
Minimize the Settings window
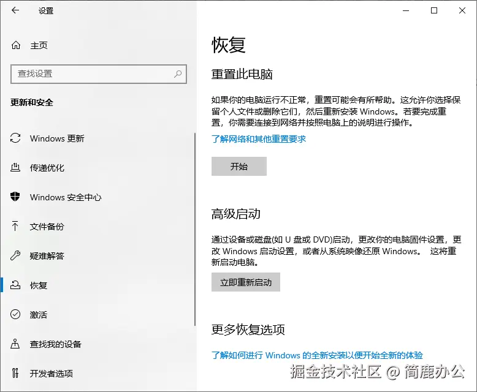point(406,10)
